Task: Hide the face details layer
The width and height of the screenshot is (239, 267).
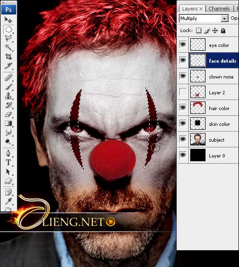Action: 183,60
